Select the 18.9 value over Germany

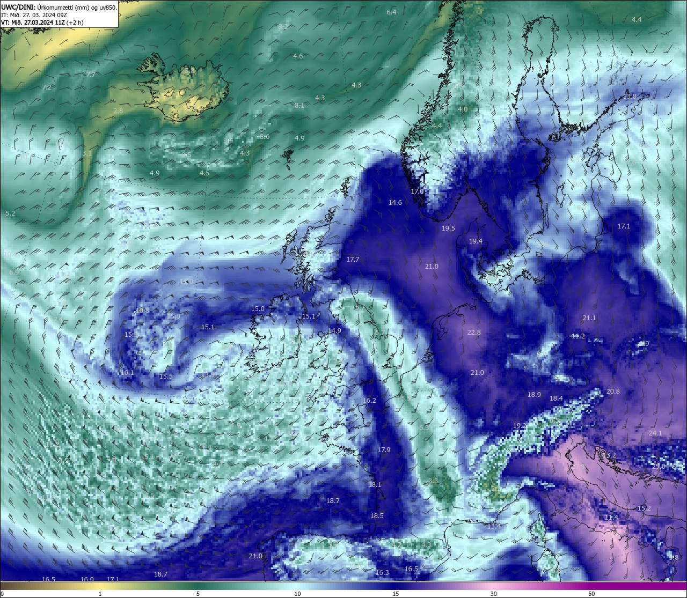[534, 395]
